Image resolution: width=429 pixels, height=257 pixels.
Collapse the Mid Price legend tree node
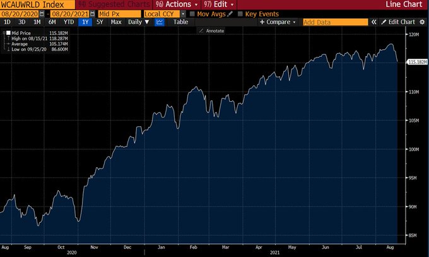(x=4, y=33)
